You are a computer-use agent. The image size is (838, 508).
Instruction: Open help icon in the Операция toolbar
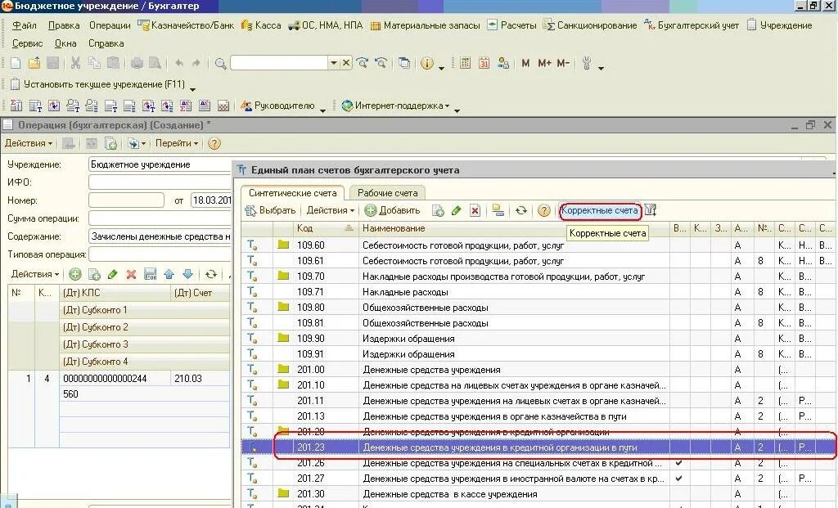(214, 143)
